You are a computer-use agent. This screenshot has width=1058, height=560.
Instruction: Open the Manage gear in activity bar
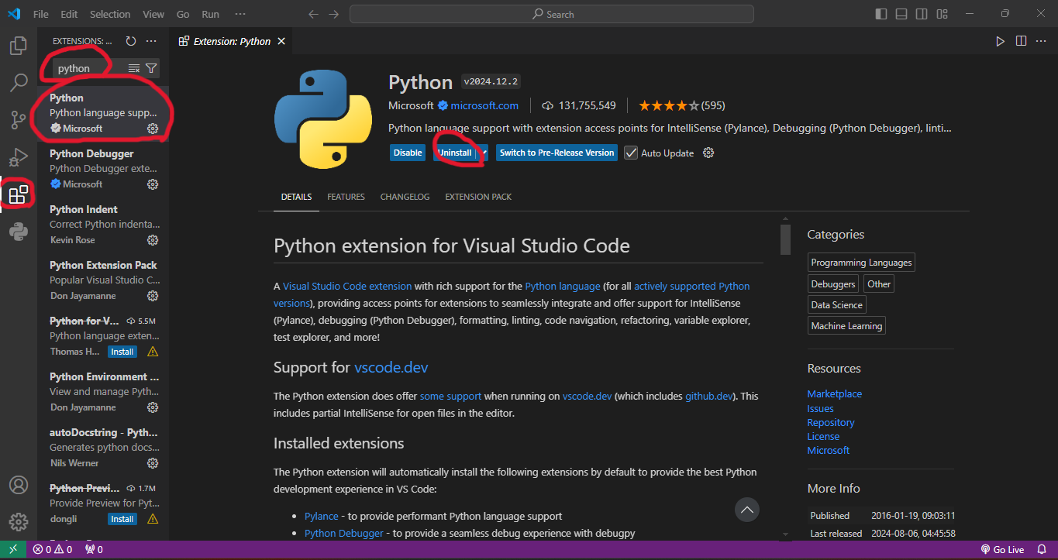(19, 522)
